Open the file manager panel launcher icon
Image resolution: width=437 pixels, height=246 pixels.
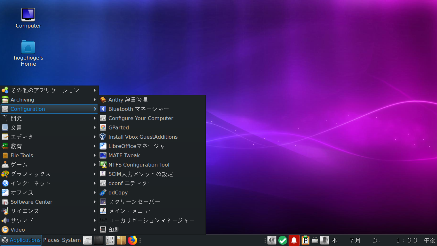(x=88, y=240)
